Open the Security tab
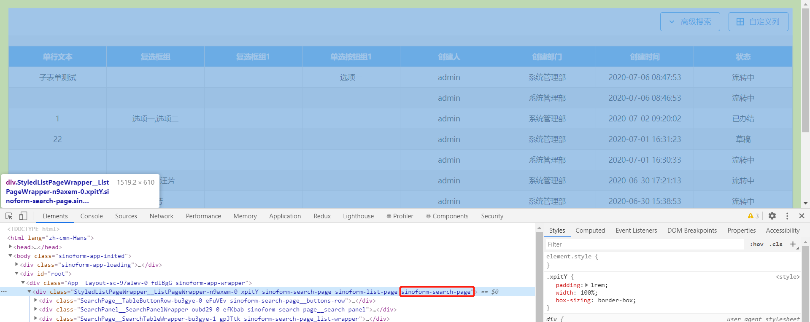Screen dimensions: 810x322 point(492,216)
